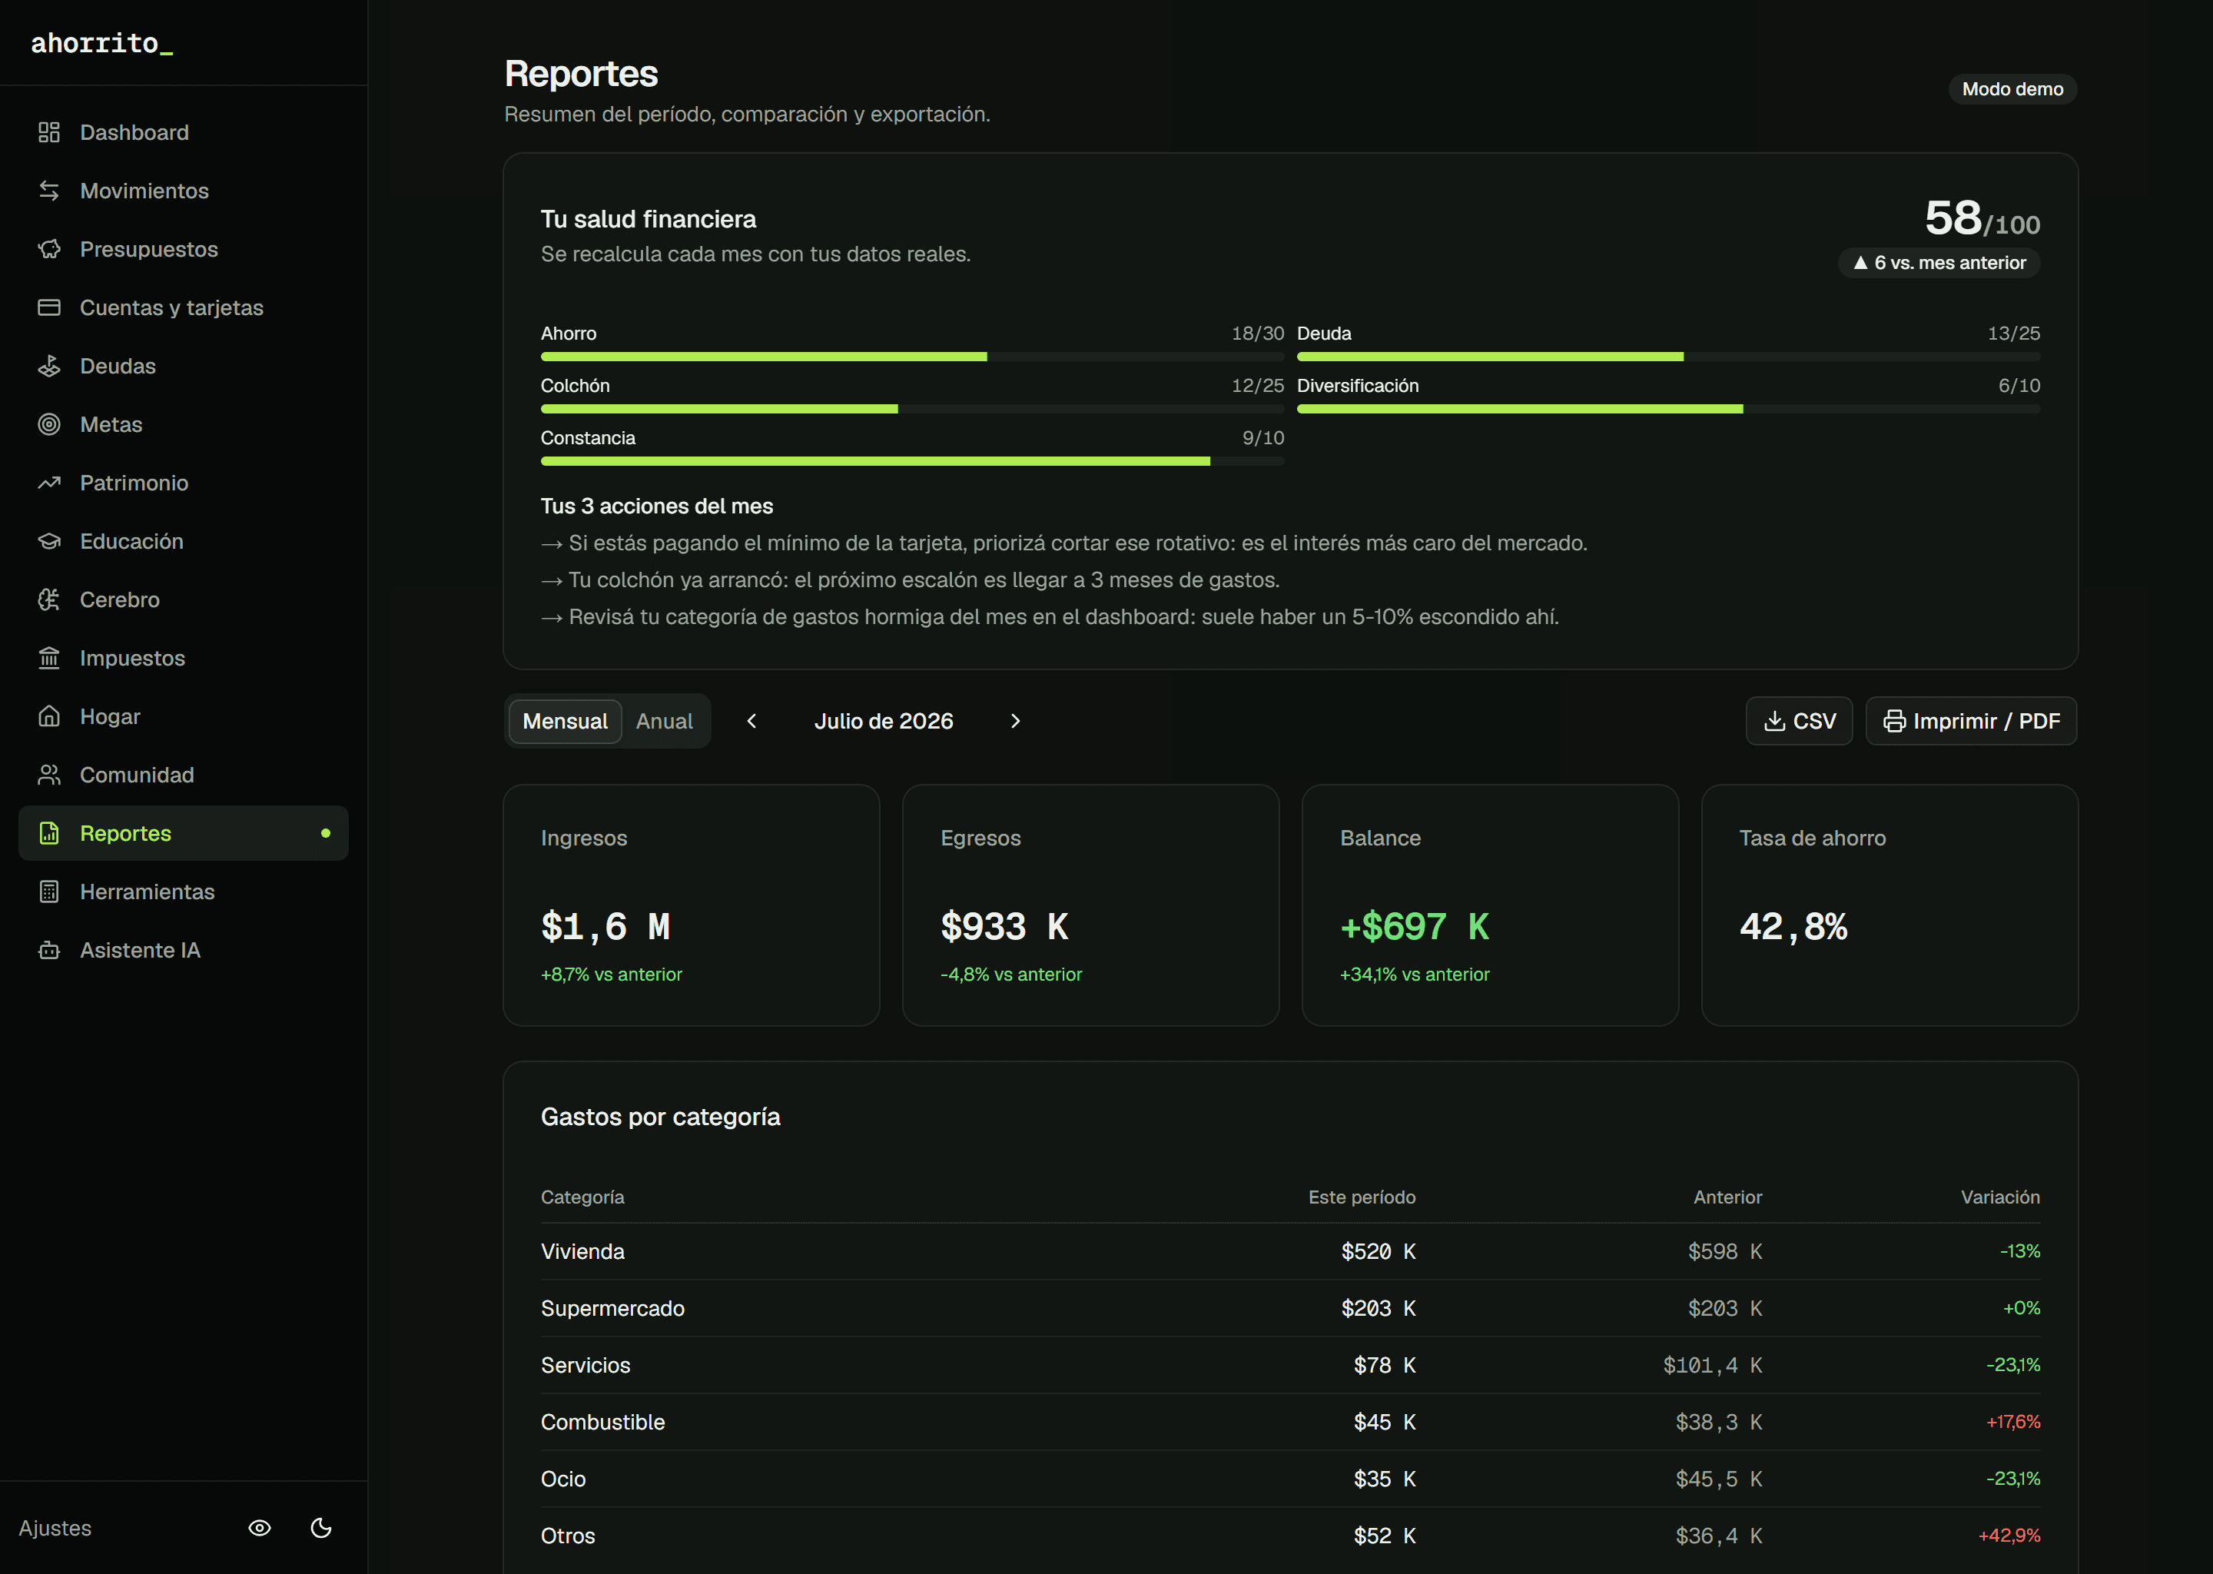Click the Imprimir / PDF button
Image resolution: width=2213 pixels, height=1574 pixels.
pos(1971,721)
